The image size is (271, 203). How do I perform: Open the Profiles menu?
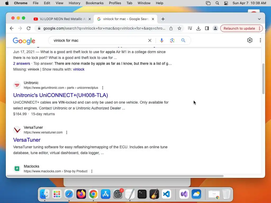coord(115,3)
